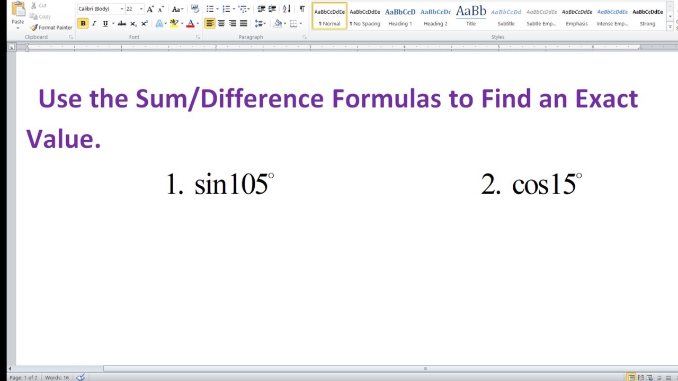Screen dimensions: 678x381
Task: Click the Cut command
Action: 39,6
